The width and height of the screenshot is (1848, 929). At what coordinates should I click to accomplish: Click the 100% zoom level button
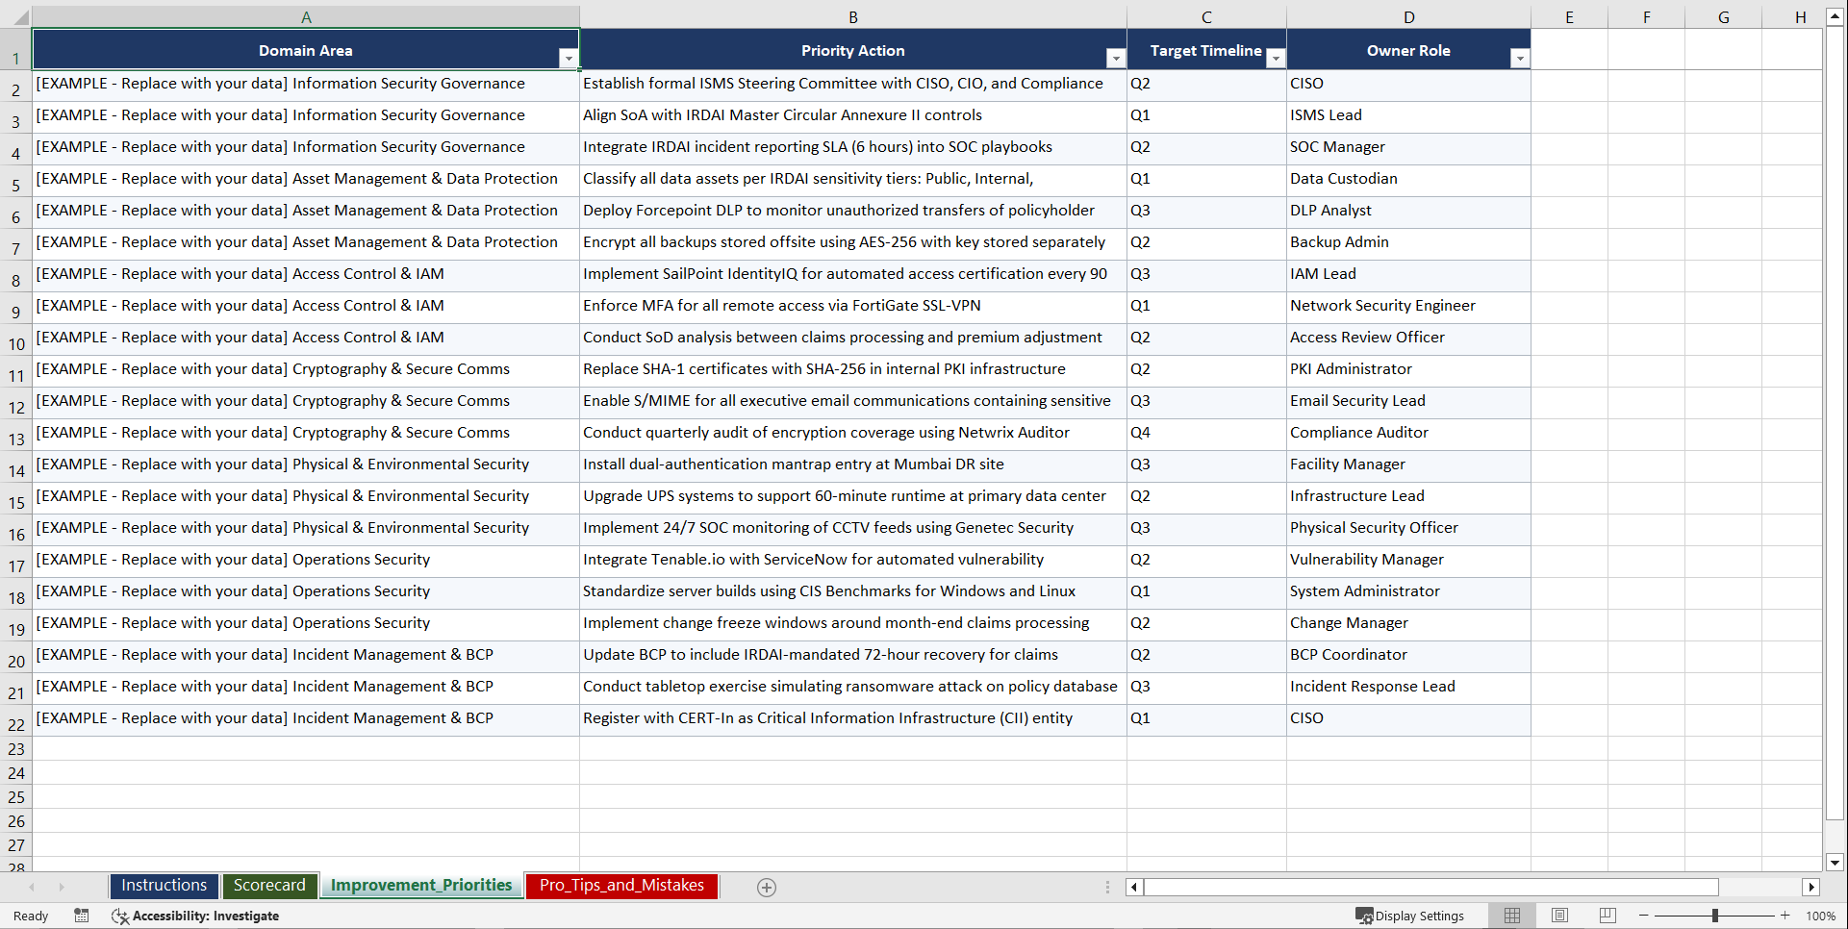1822,916
